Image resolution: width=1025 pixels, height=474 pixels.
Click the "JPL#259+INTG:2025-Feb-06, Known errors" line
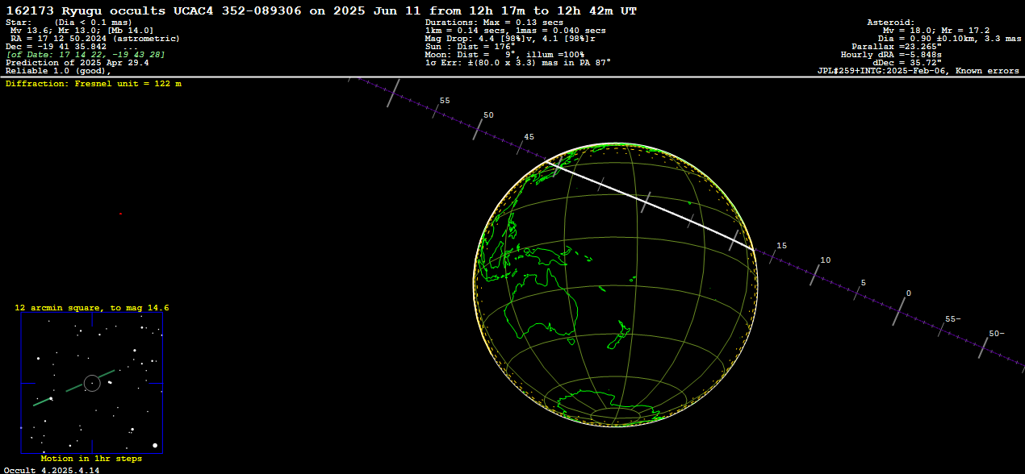[918, 71]
